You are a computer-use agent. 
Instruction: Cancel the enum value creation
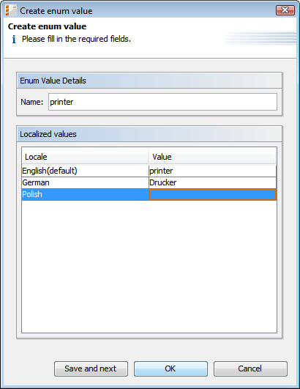[250, 368]
